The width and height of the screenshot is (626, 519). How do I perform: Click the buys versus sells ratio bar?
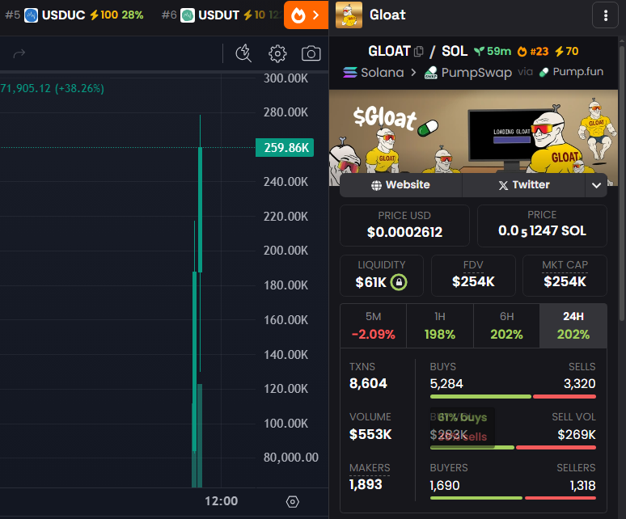point(513,397)
